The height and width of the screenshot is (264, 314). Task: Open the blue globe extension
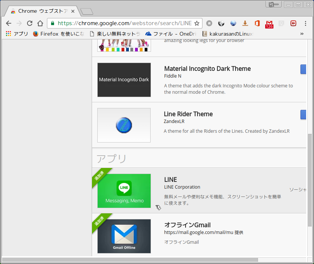(233, 23)
